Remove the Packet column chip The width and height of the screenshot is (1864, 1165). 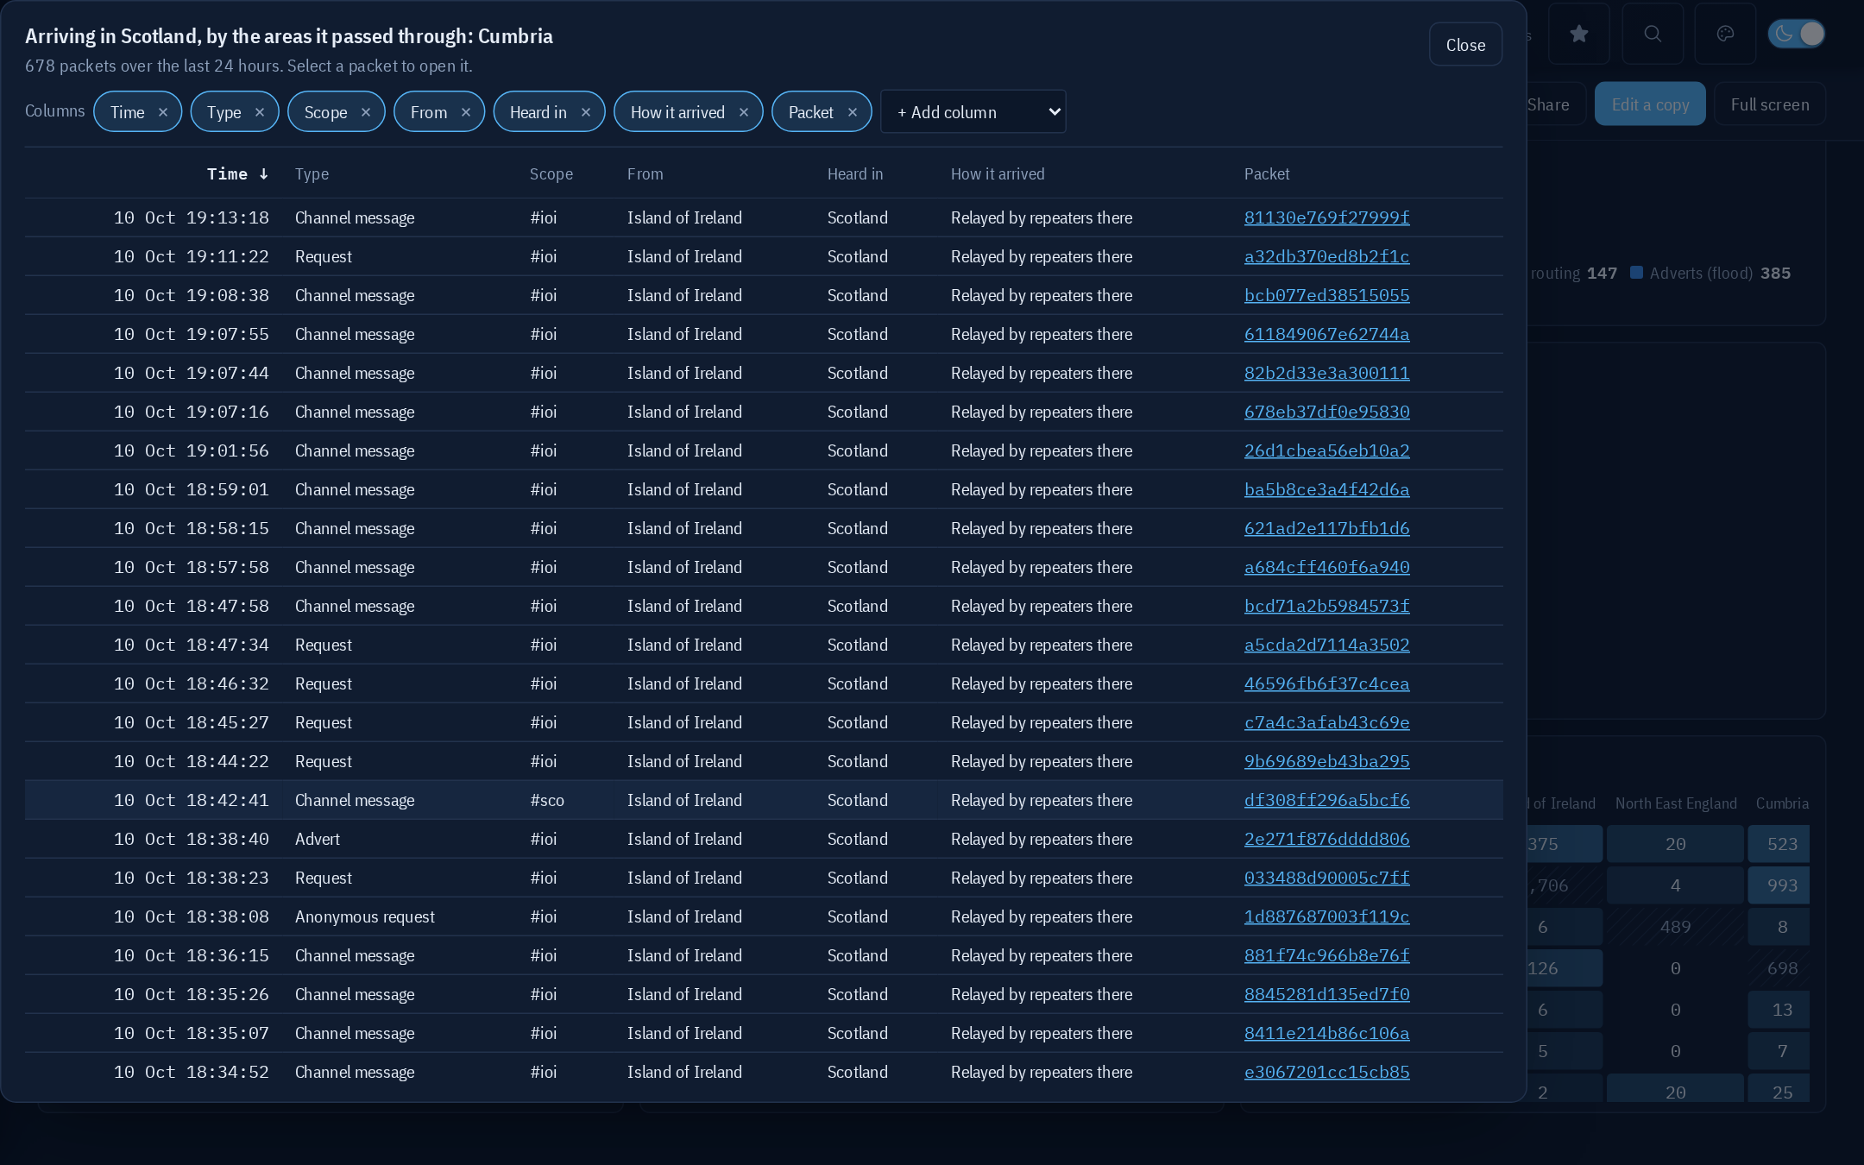click(x=853, y=112)
